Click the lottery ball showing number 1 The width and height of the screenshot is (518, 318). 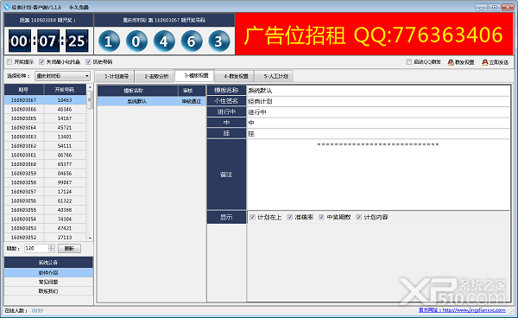(109, 41)
